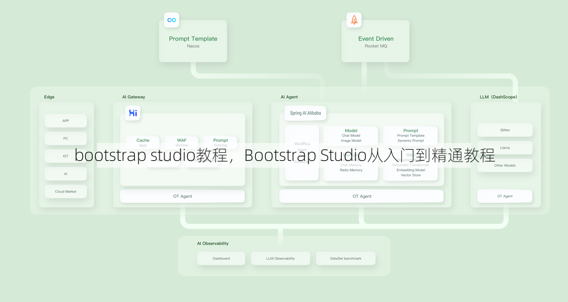The width and height of the screenshot is (568, 302).
Task: Choose the Other Models box
Action: [x=505, y=165]
